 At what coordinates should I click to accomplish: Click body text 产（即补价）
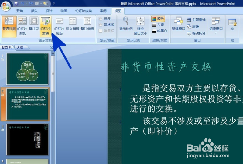[x=153, y=131]
